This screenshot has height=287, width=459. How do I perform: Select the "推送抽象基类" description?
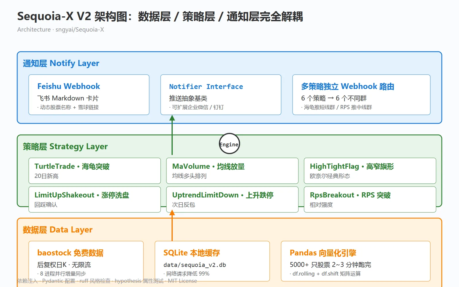click(188, 98)
